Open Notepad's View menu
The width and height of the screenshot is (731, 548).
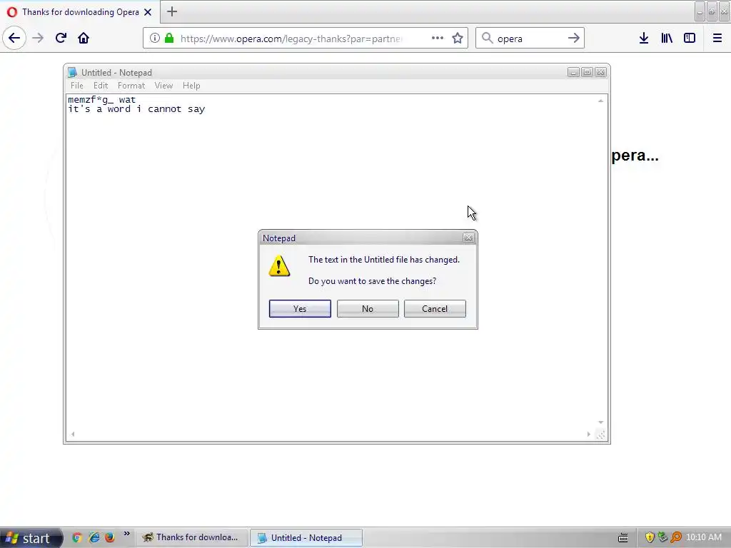point(163,86)
